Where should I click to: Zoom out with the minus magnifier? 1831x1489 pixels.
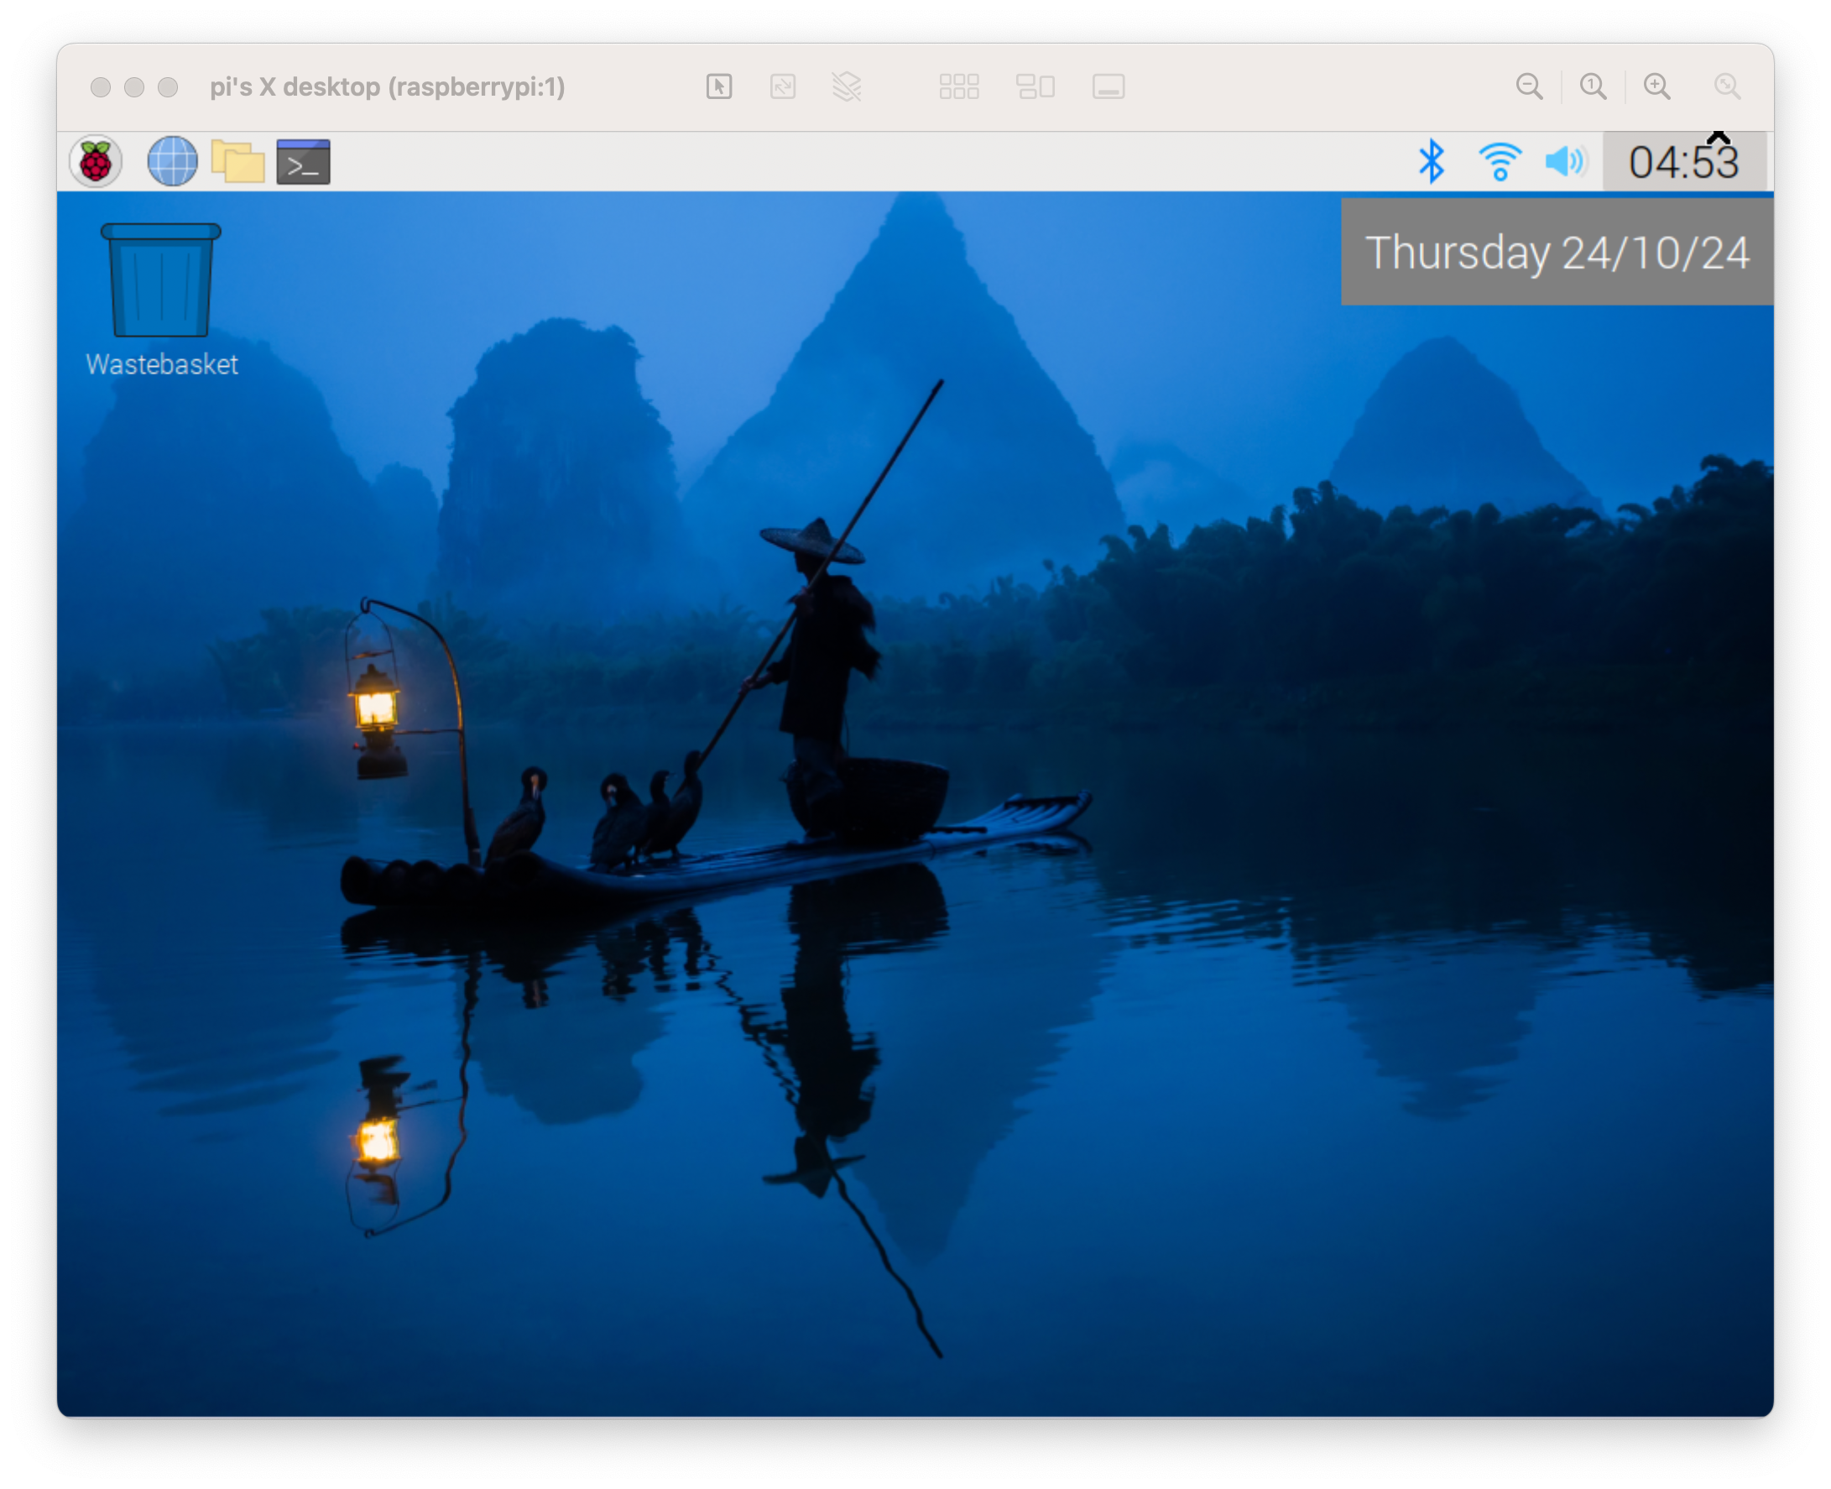click(1529, 86)
